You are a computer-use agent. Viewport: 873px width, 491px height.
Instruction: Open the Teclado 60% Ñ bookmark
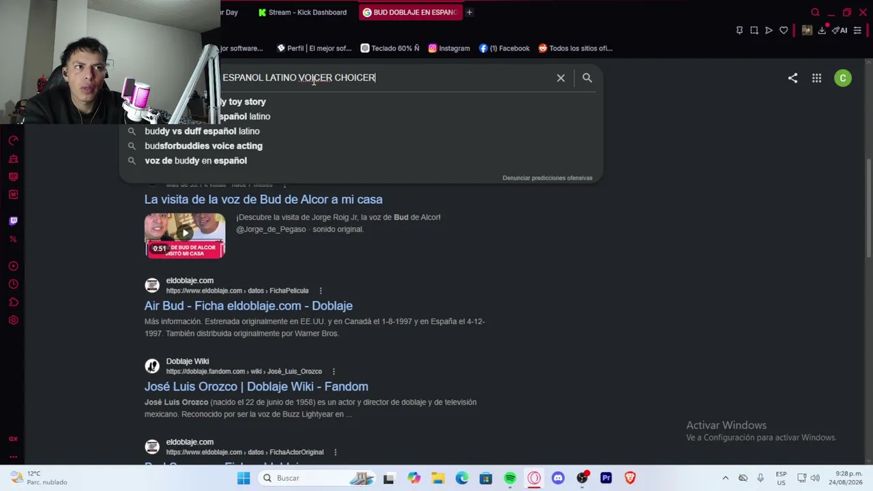(x=390, y=48)
